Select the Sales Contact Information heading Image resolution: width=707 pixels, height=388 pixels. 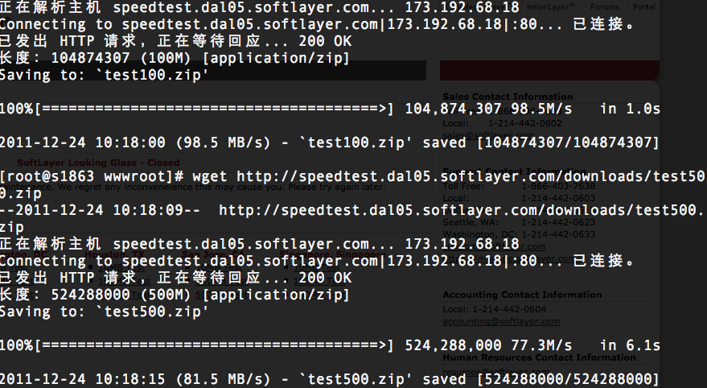(508, 97)
